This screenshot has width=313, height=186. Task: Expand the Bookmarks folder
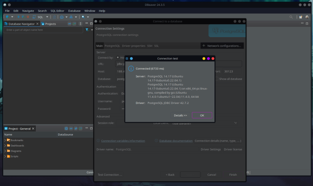[5, 140]
